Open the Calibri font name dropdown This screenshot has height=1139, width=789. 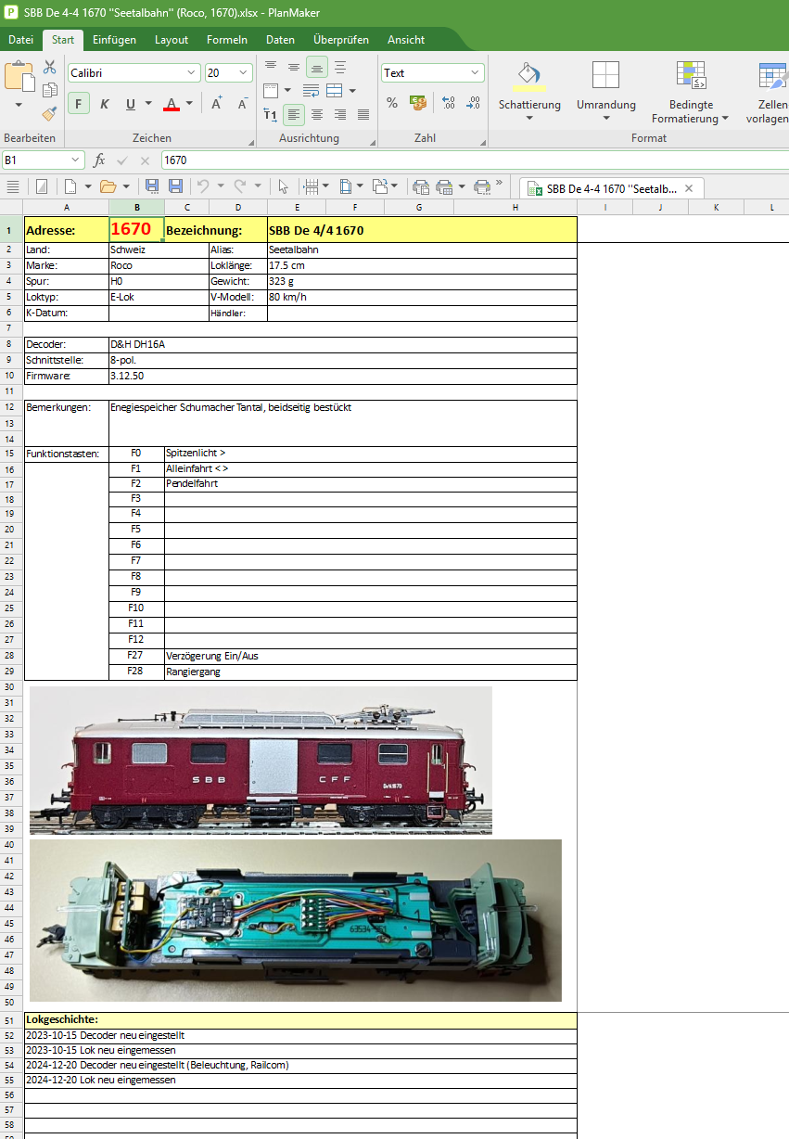point(192,73)
